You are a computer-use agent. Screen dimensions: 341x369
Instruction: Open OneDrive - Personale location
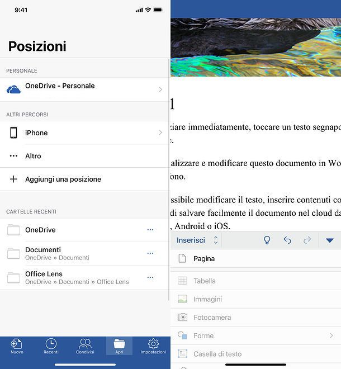tap(84, 89)
